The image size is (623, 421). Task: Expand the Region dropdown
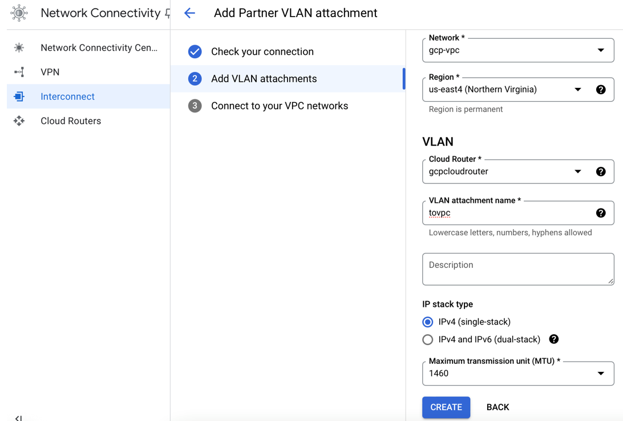(x=505, y=90)
